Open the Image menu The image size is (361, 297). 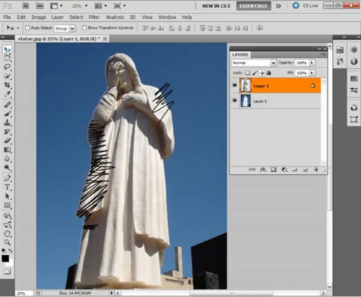coord(39,17)
